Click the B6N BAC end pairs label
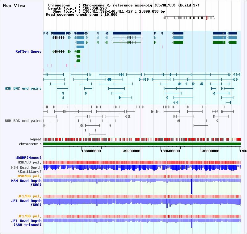This screenshot has height=234, width=247. coord(23,121)
